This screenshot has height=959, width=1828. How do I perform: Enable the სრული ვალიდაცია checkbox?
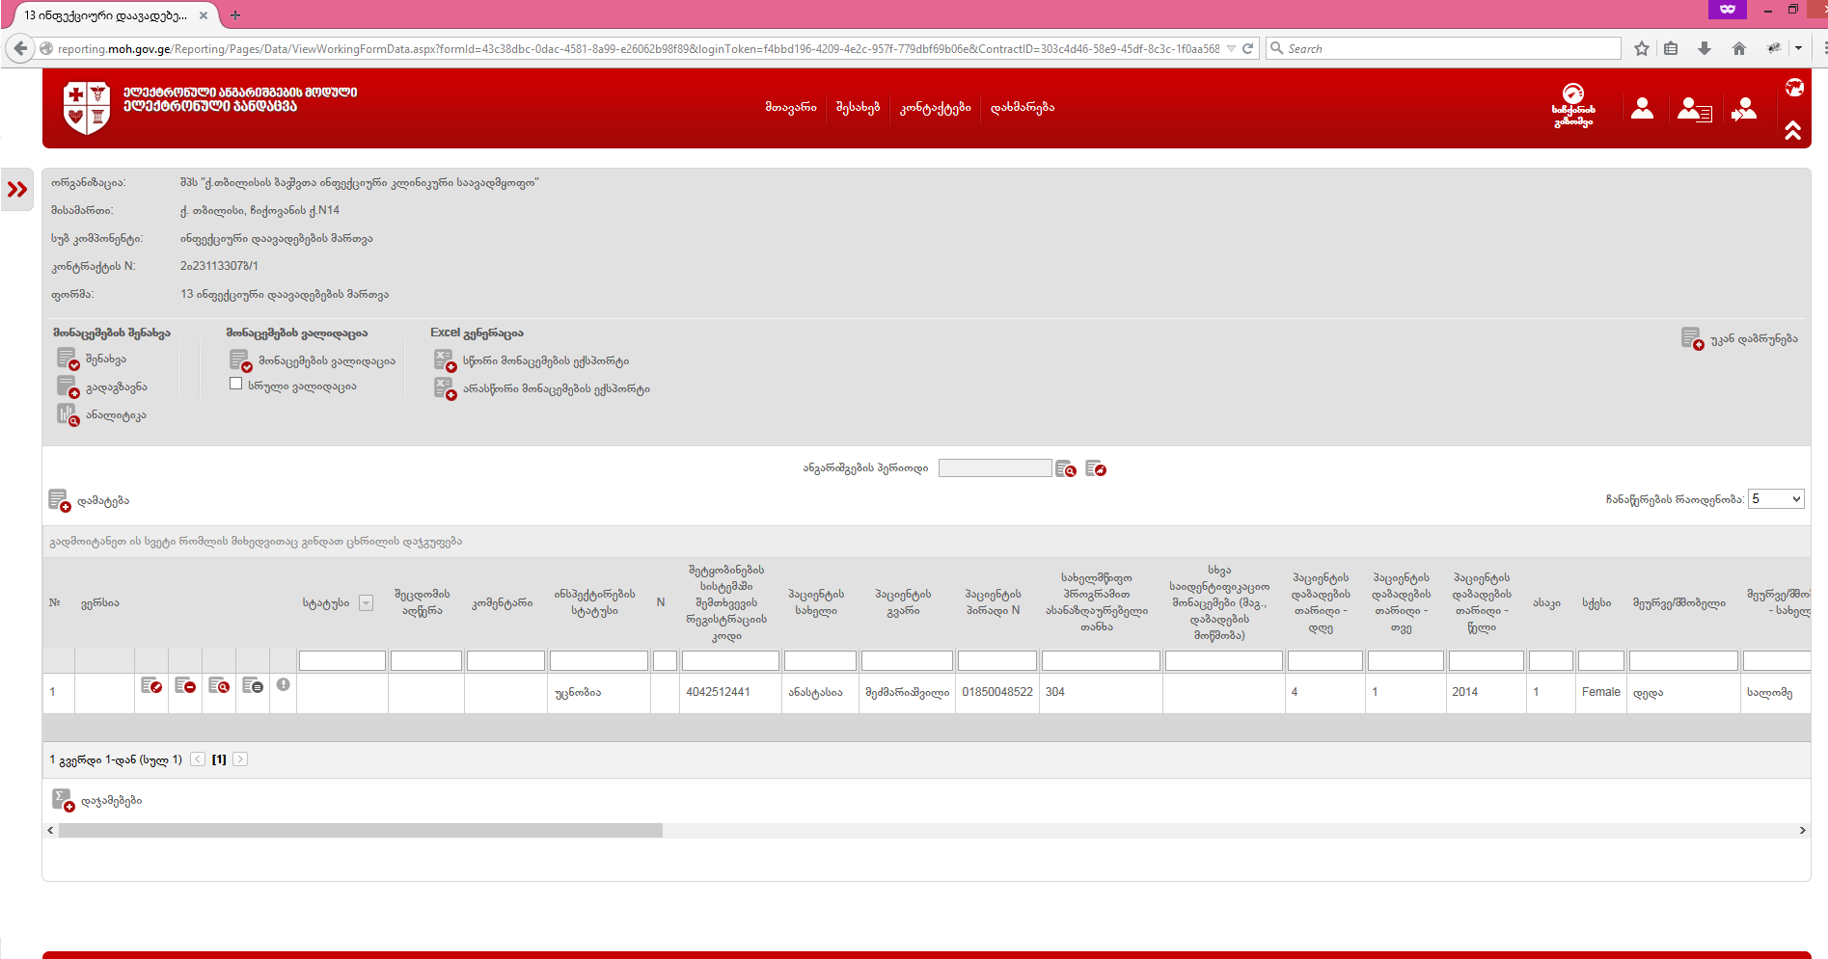(x=235, y=384)
